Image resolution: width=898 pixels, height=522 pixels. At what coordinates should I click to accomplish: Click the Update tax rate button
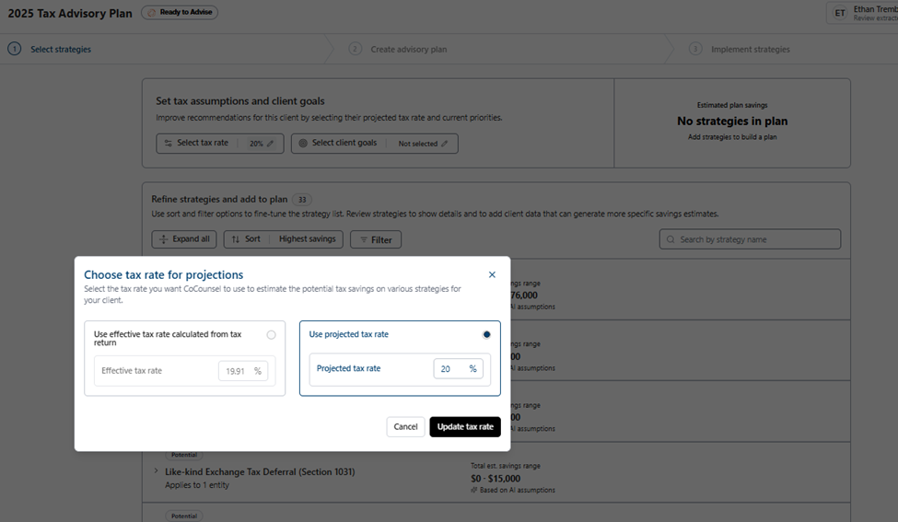click(465, 426)
